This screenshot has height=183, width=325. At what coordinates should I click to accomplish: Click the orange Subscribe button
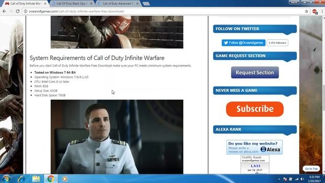pos(255,109)
